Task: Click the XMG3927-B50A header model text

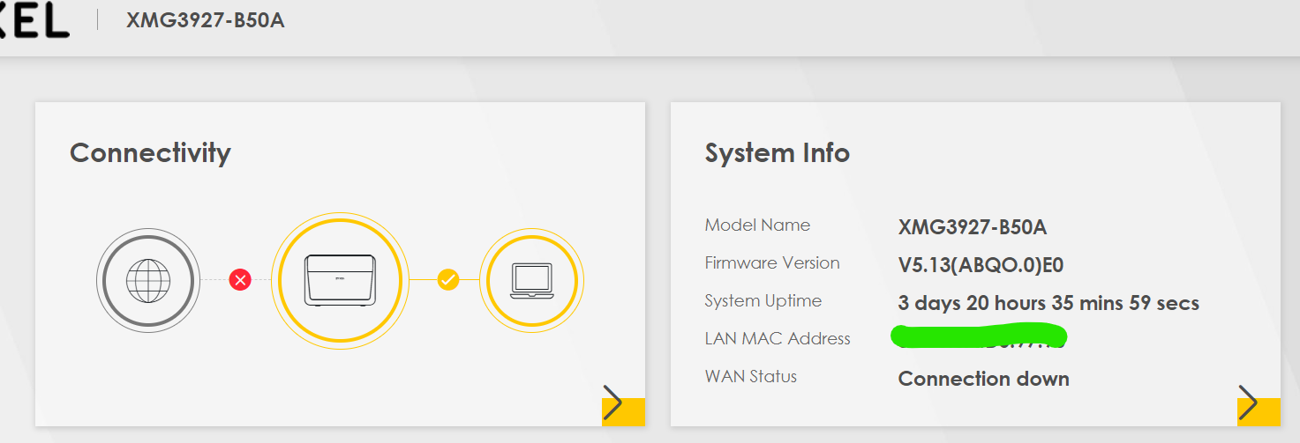Action: pyautogui.click(x=205, y=21)
